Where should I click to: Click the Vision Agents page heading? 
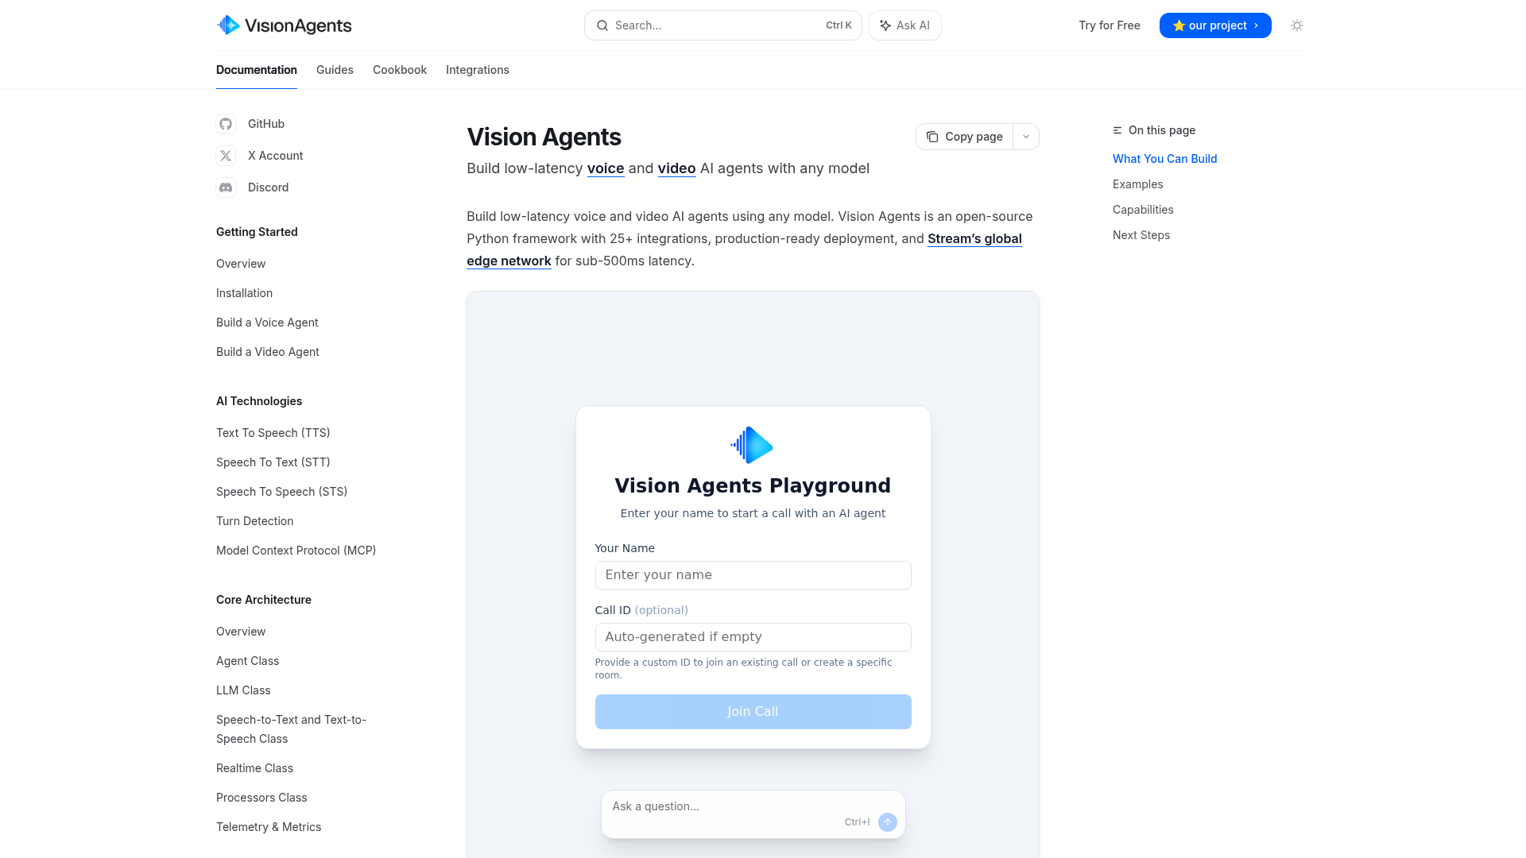click(x=544, y=137)
